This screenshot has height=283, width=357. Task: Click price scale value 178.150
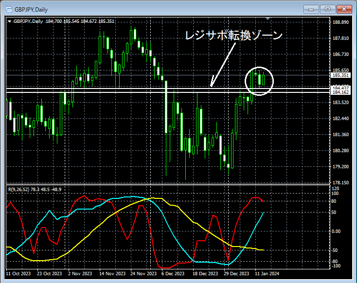(340, 183)
